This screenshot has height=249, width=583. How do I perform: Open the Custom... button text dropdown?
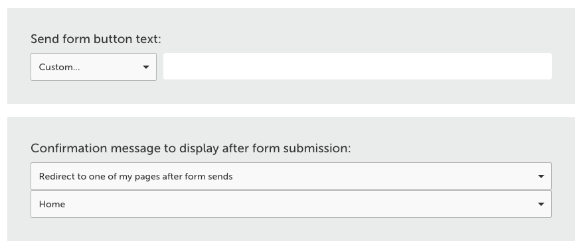pos(94,67)
